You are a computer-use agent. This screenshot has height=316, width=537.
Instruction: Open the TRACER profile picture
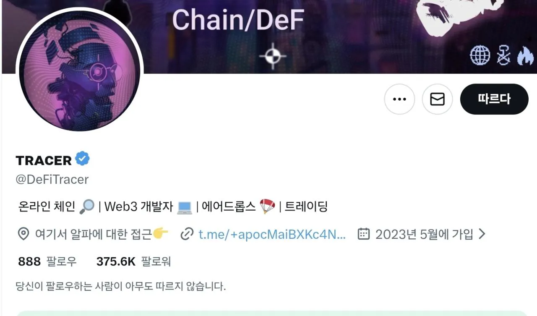coord(80,70)
